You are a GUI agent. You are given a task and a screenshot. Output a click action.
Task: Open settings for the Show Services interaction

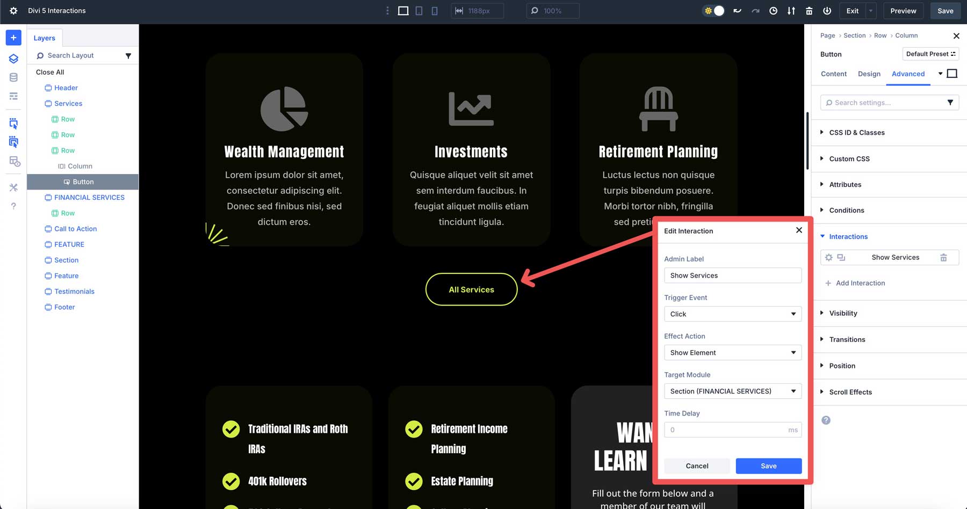829,257
